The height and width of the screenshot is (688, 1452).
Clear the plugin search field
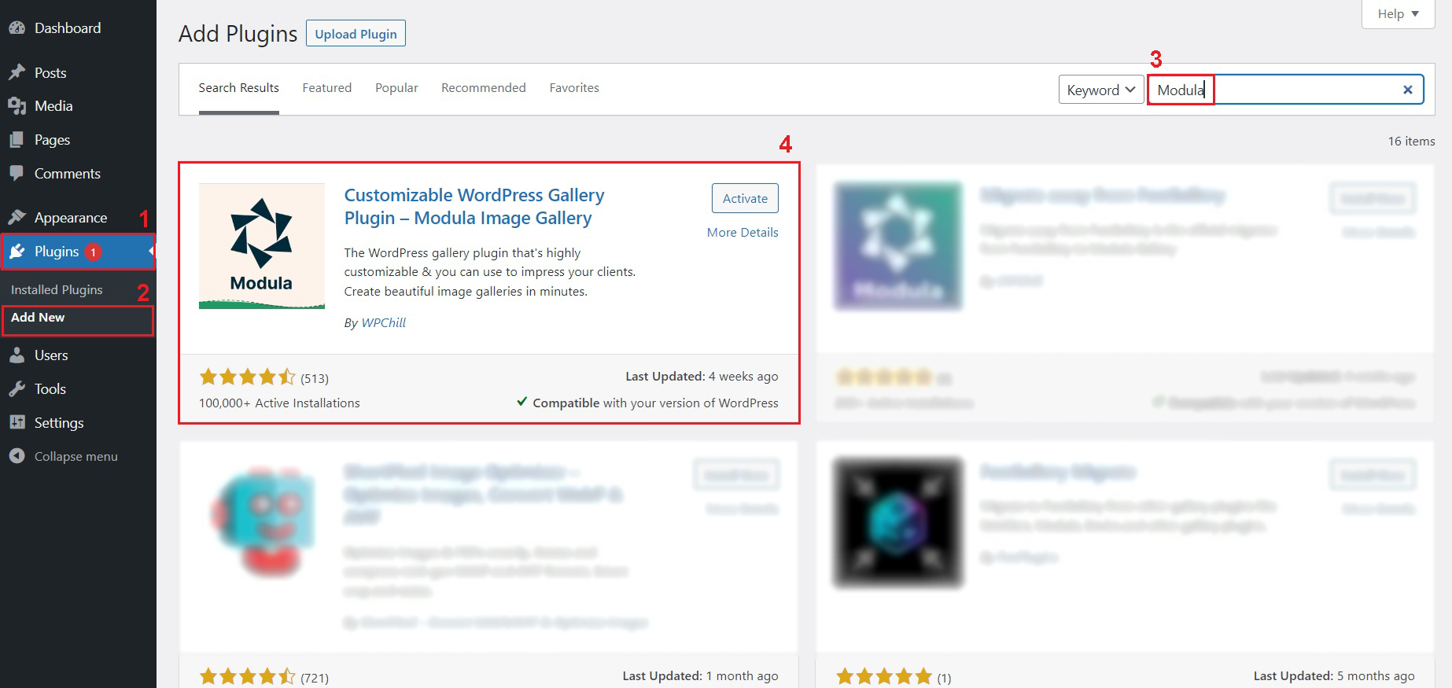point(1407,90)
